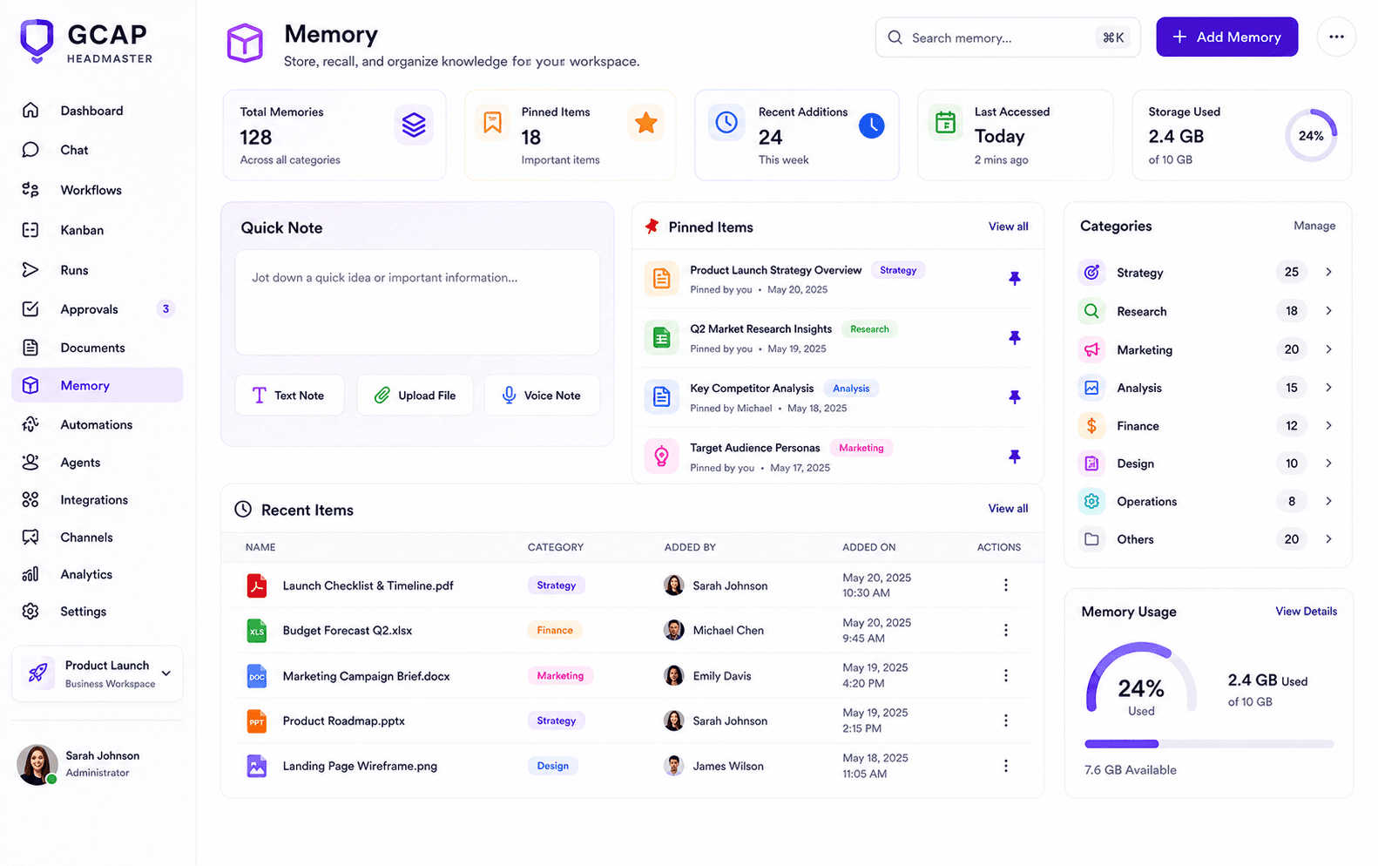
Task: Expand the Operations category chevron
Action: [x=1328, y=501]
